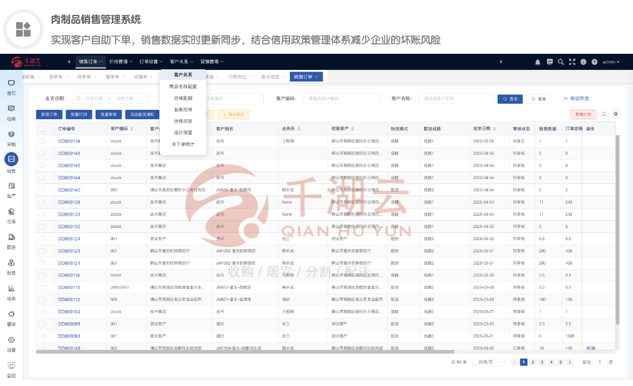Click the notification bell icon in header

(x=537, y=62)
